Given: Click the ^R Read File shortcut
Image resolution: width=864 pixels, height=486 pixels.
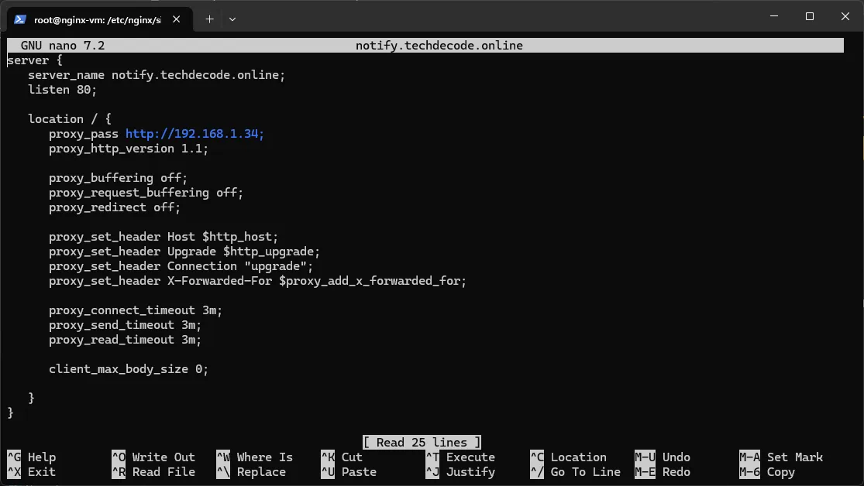Looking at the screenshot, I should (x=153, y=472).
